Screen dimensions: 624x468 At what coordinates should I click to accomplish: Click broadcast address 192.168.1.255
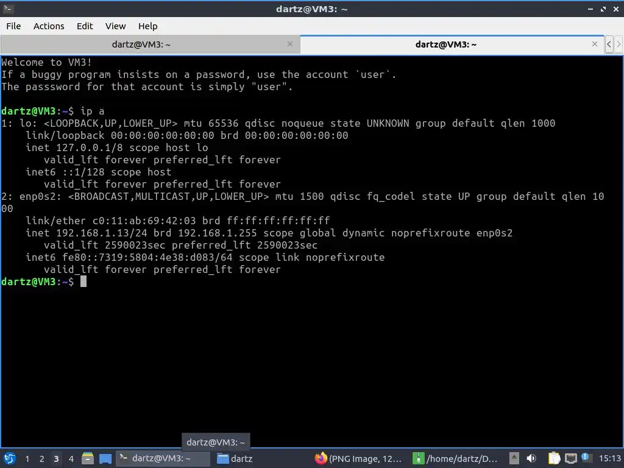coord(218,233)
